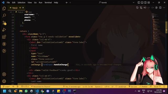The width and height of the screenshot is (168, 94).
Task: Customize layout icon in title bar
Action: pyautogui.click(x=149, y=2)
